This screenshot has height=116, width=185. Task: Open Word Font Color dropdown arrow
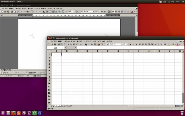click(x=134, y=12)
